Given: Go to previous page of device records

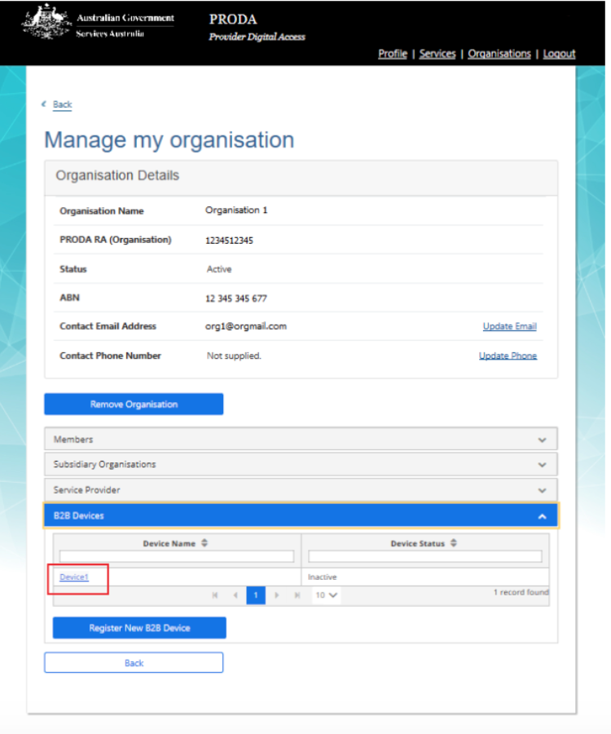Looking at the screenshot, I should [x=235, y=595].
